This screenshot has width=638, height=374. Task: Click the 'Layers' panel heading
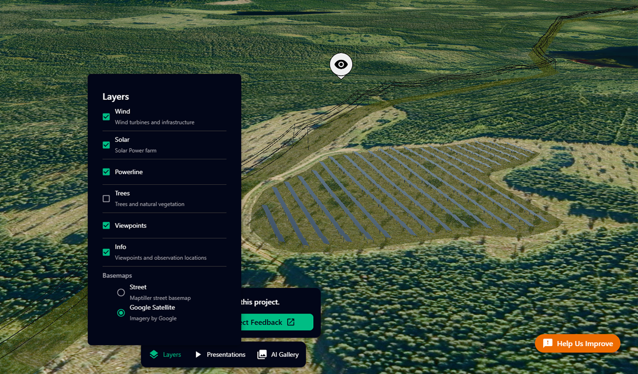(x=116, y=96)
